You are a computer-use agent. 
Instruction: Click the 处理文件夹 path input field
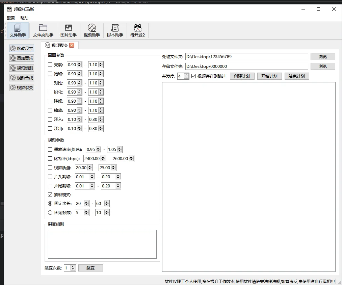click(247, 56)
